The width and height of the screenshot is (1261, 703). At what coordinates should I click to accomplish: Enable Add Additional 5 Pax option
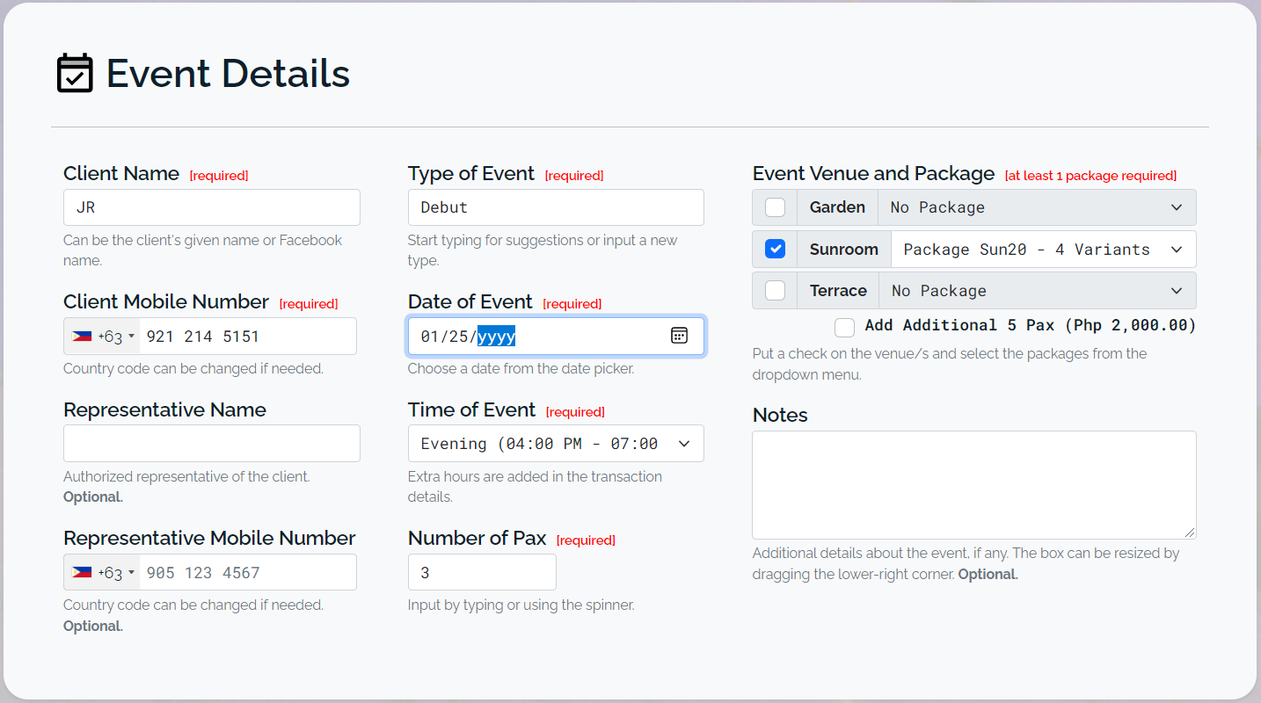click(844, 327)
